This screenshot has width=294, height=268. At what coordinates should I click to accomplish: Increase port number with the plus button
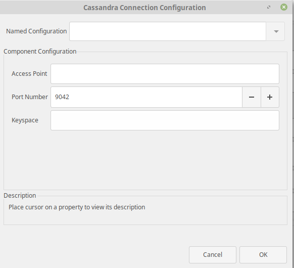(x=270, y=97)
